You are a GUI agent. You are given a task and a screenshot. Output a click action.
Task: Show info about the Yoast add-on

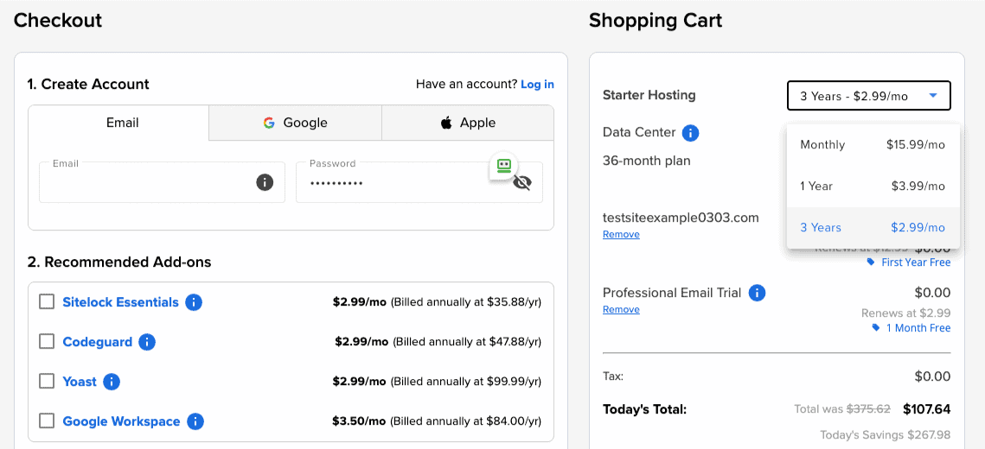pyautogui.click(x=112, y=382)
